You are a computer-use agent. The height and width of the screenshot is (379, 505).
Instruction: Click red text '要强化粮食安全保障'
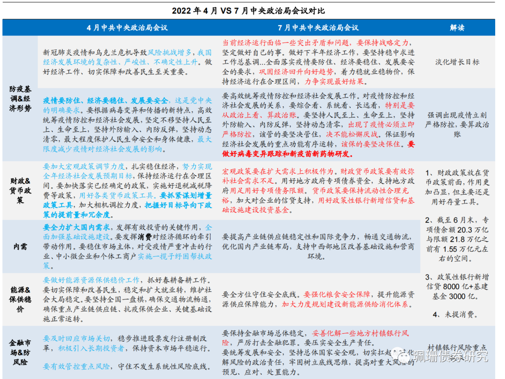pyautogui.click(x=337, y=294)
